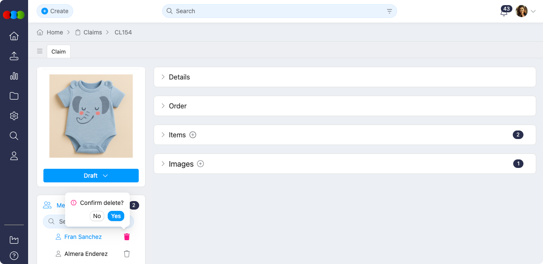Image resolution: width=543 pixels, height=264 pixels.
Task: Delete Almera Enderez with trash icon
Action: 127,254
